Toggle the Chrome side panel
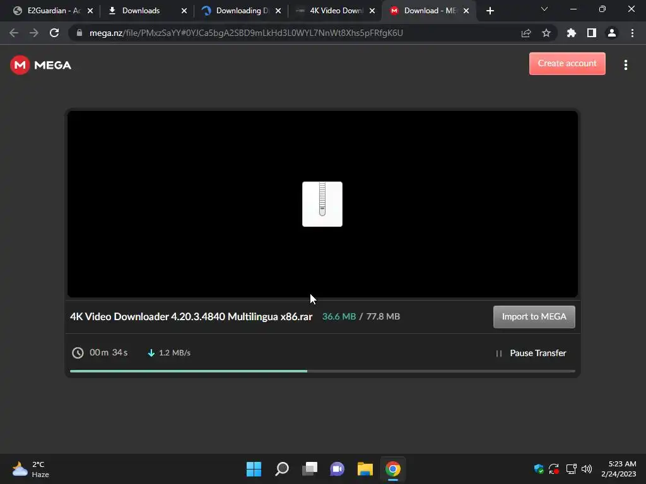Image resolution: width=646 pixels, height=484 pixels. click(592, 33)
